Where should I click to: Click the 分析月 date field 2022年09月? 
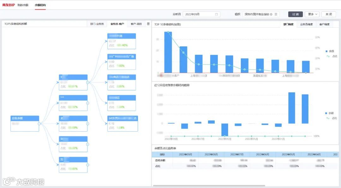point(201,14)
